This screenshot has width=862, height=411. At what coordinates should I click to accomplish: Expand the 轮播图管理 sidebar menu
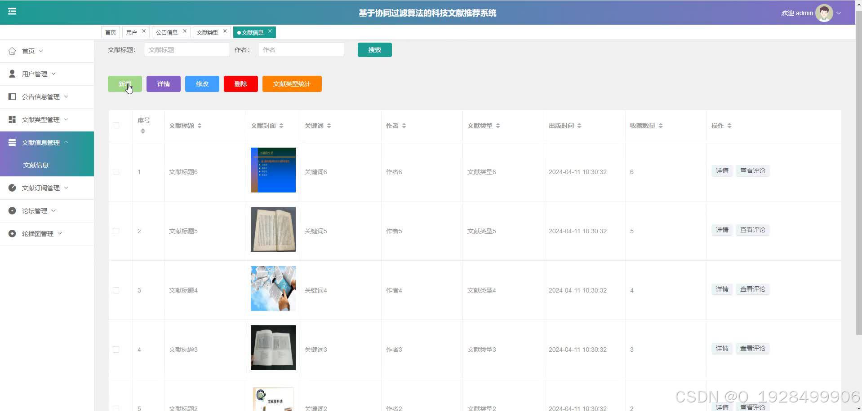click(60, 233)
